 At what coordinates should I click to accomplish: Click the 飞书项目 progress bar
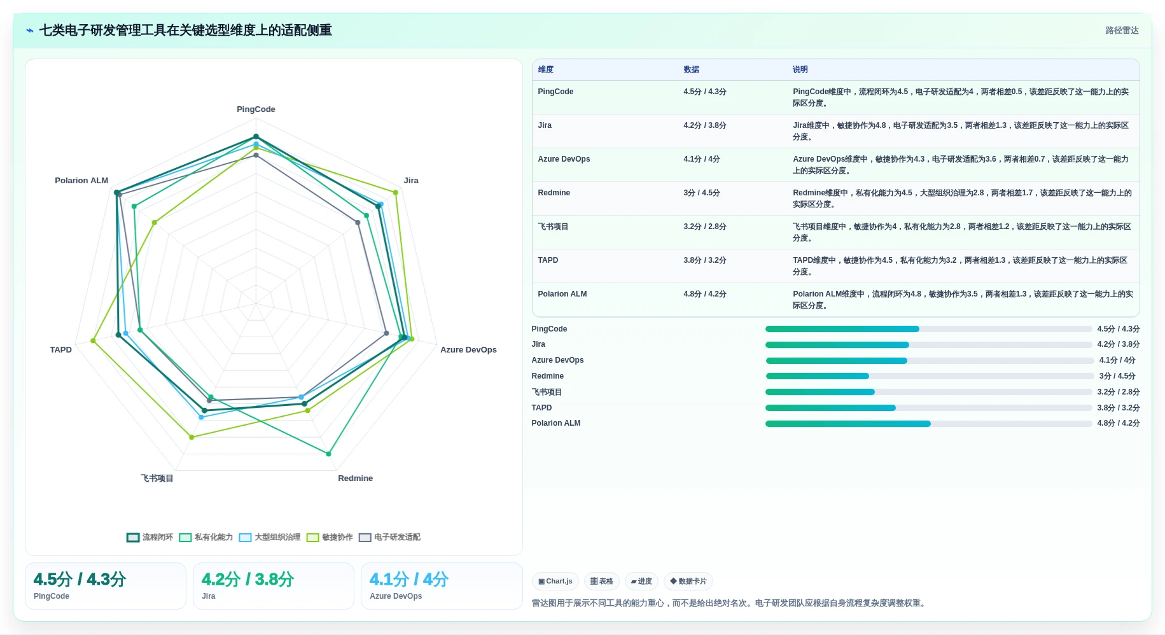click(x=928, y=392)
